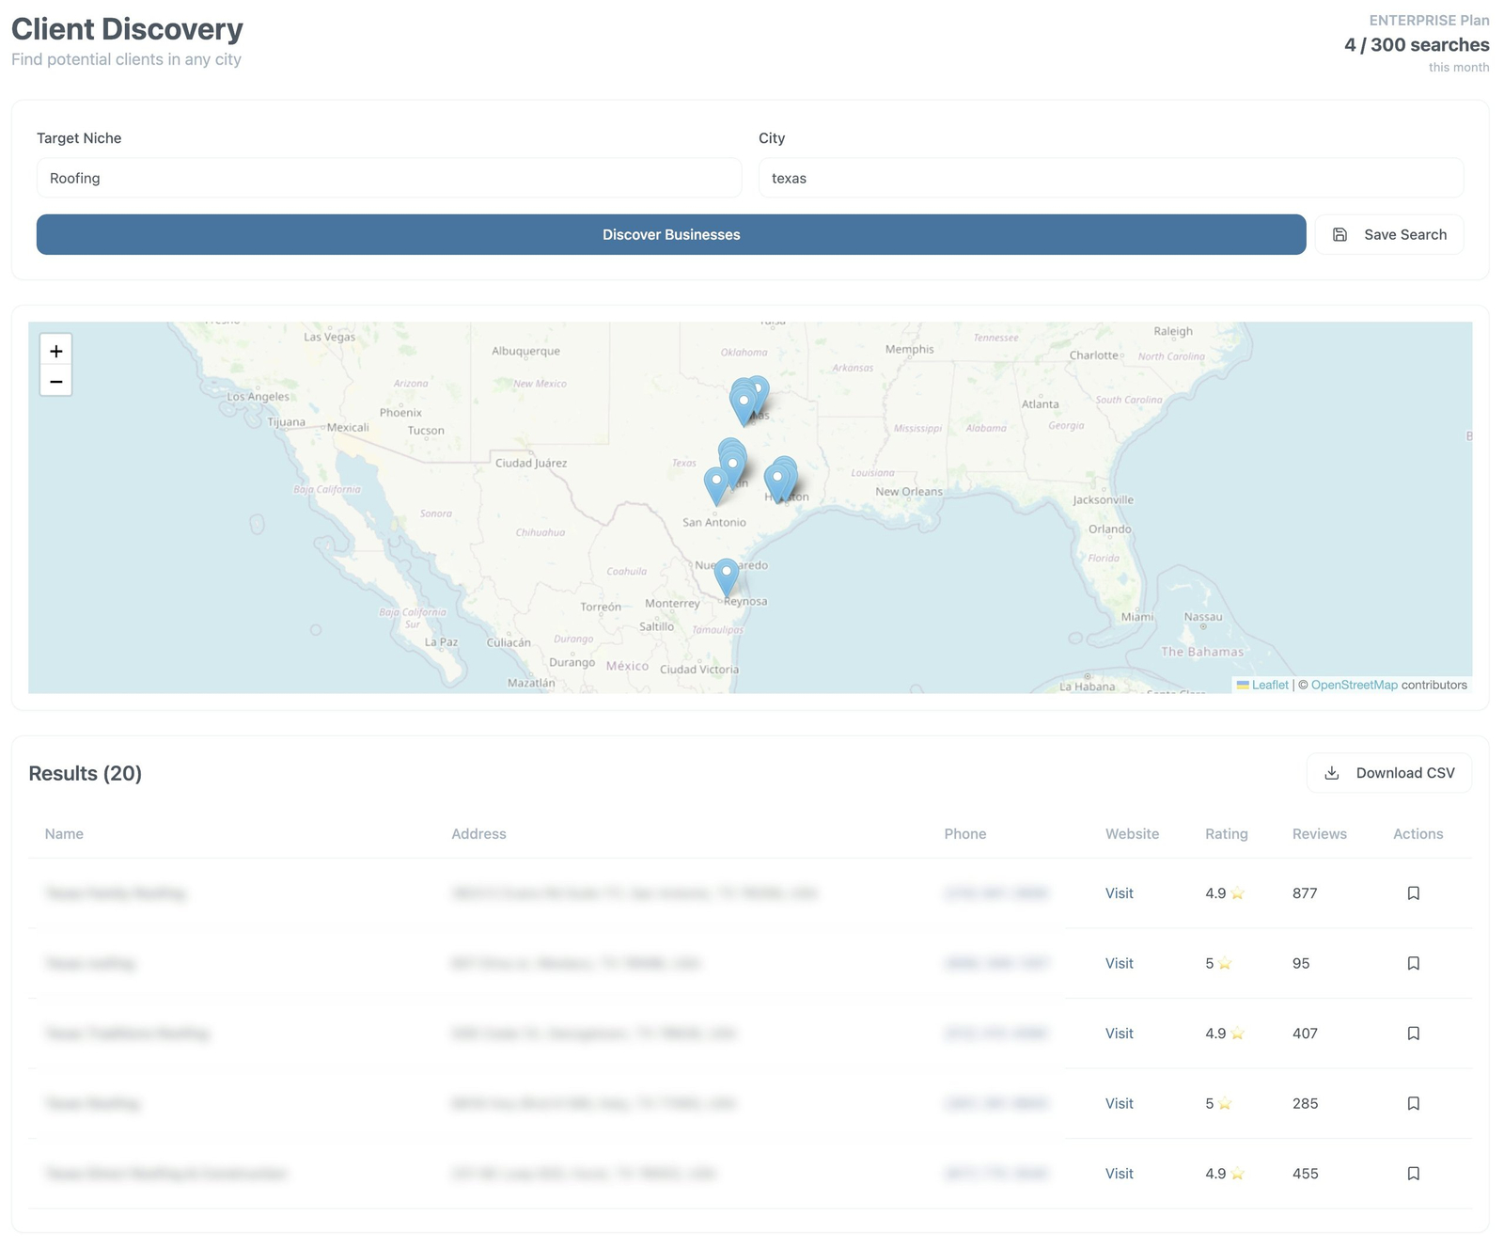Click the Rating column header
1504x1247 pixels.
coord(1226,834)
